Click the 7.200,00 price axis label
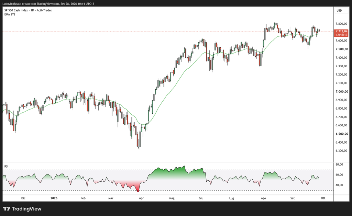This screenshot has height=216, width=352. tap(342, 75)
